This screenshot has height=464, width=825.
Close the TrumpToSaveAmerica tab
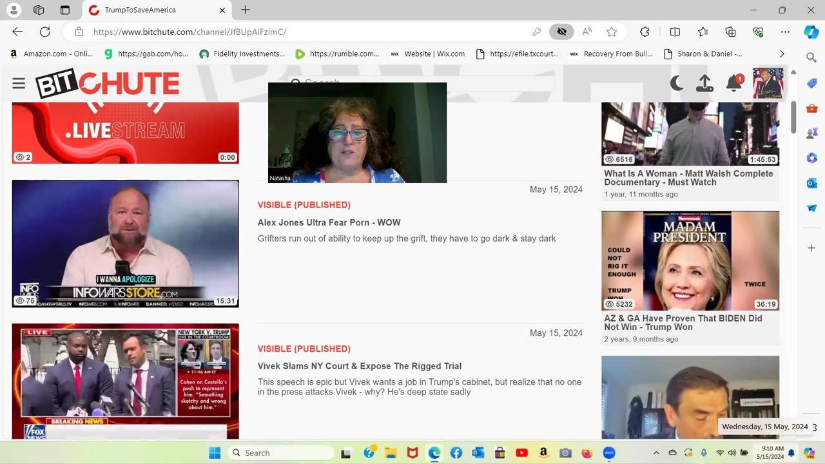(x=222, y=10)
